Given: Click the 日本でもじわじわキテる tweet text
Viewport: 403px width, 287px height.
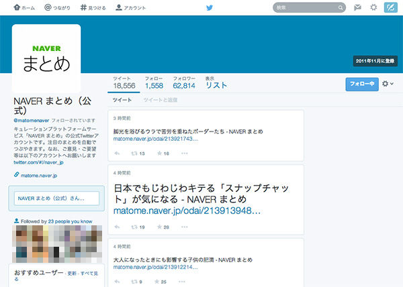Looking at the screenshot, I should (201, 194).
